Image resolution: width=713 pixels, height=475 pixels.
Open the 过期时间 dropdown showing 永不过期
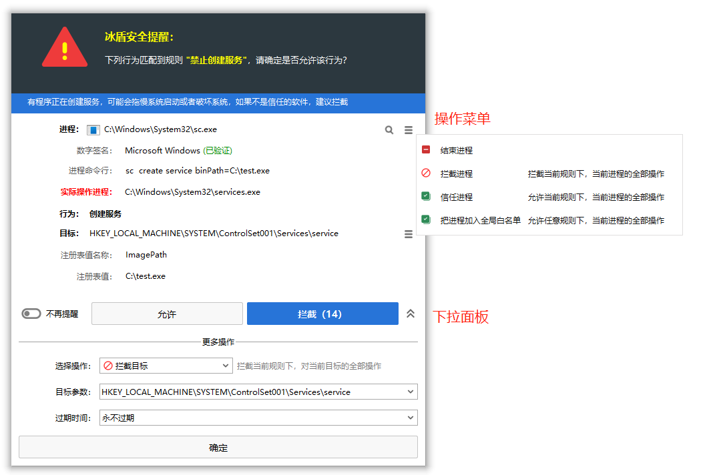tap(258, 418)
